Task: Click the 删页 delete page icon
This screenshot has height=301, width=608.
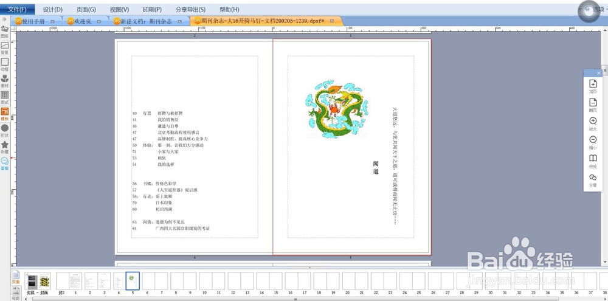Action: [x=593, y=105]
